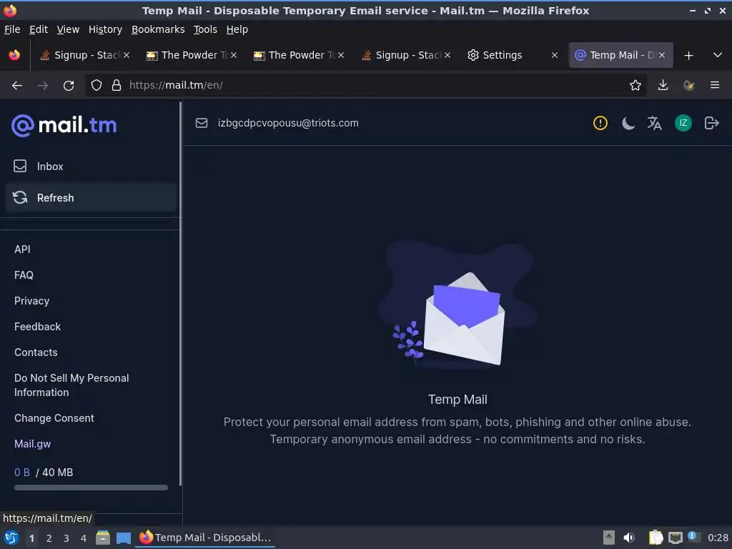Close the Temp Mail tab
The height and width of the screenshot is (549, 732).
(x=661, y=55)
